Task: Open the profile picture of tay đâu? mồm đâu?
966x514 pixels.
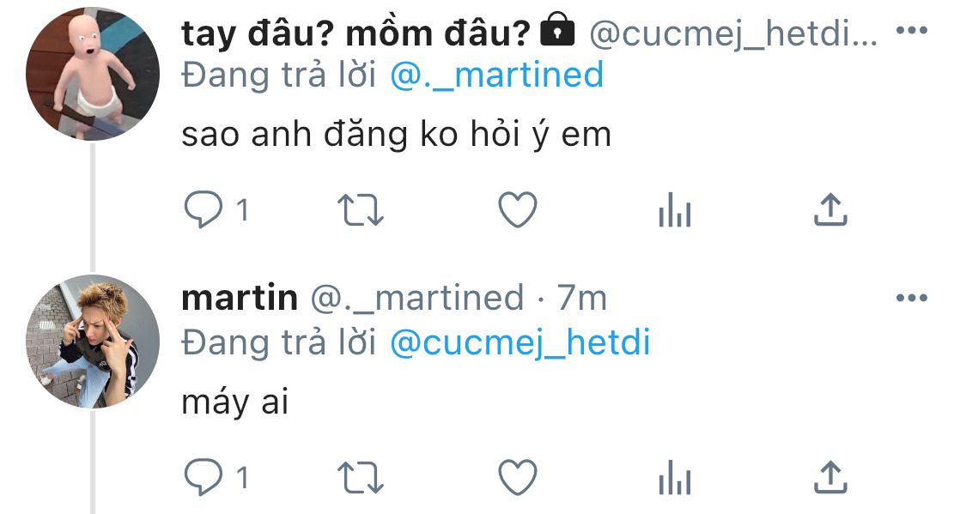Action: point(93,76)
